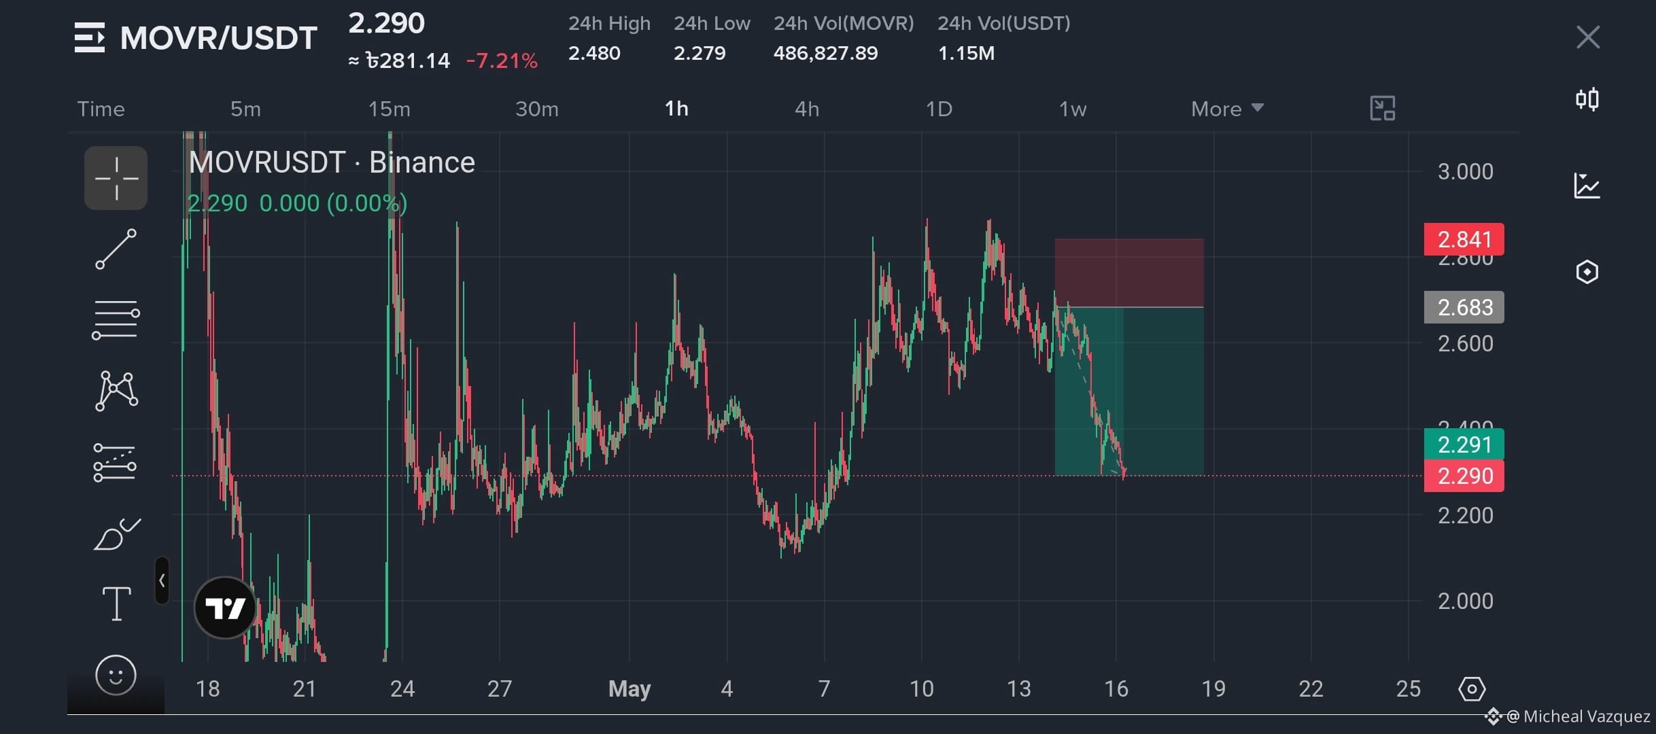The width and height of the screenshot is (1656, 734).
Task: Select the brush drawing tool
Action: [x=116, y=534]
